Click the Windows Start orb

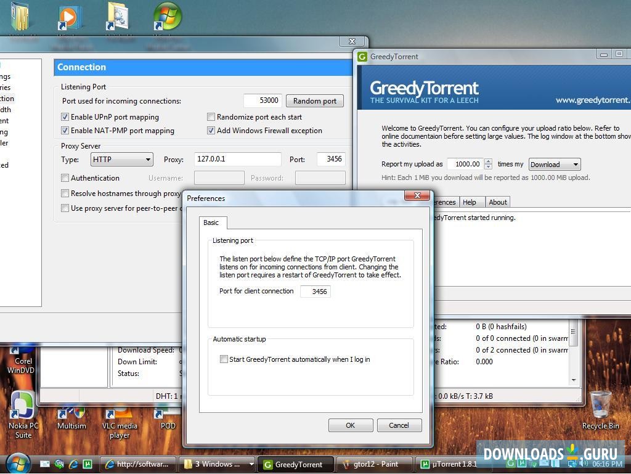(x=18, y=464)
